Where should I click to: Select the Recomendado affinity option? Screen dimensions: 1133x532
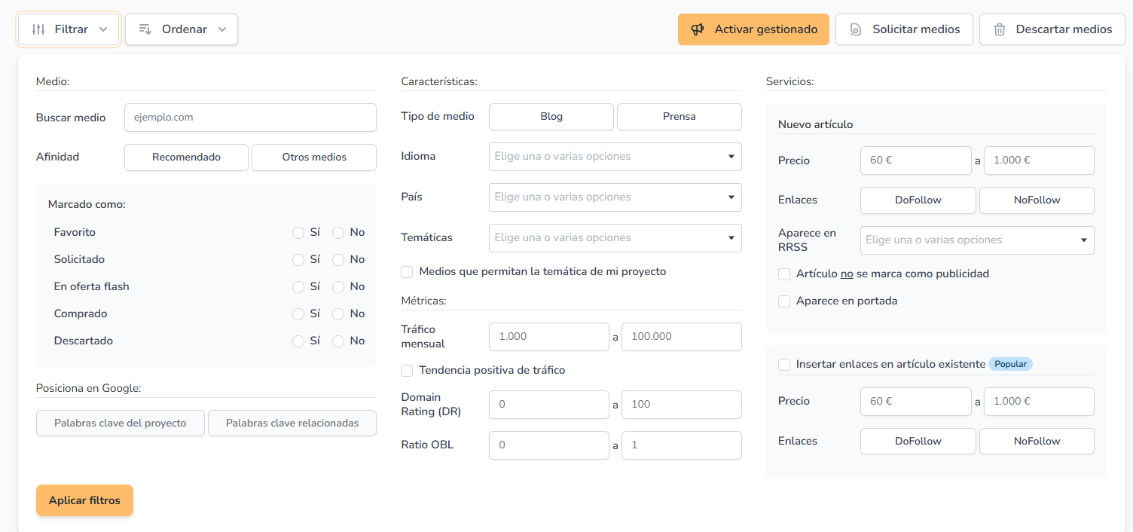coord(186,157)
